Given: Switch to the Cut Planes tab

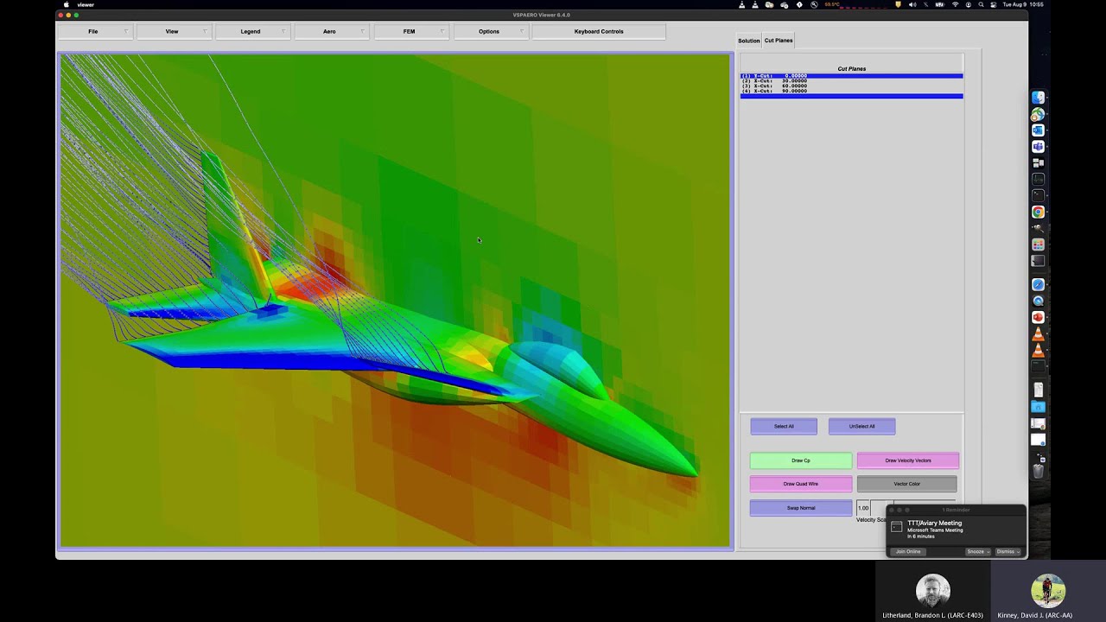Looking at the screenshot, I should (x=779, y=41).
